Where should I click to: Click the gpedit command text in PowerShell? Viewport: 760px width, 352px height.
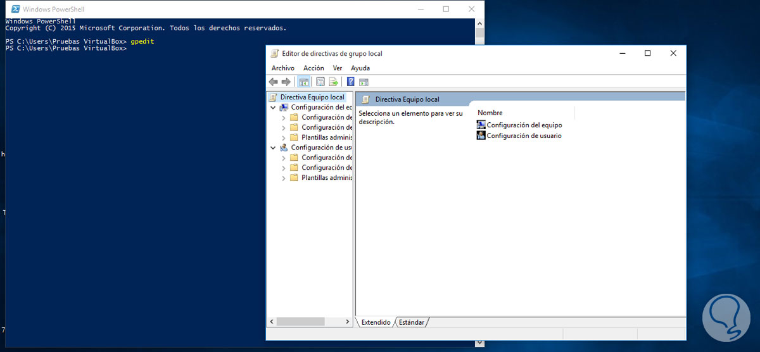tap(142, 41)
